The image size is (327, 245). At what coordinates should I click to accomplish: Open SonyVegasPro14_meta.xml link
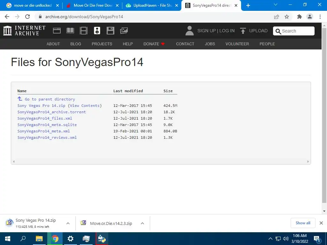tap(43, 131)
